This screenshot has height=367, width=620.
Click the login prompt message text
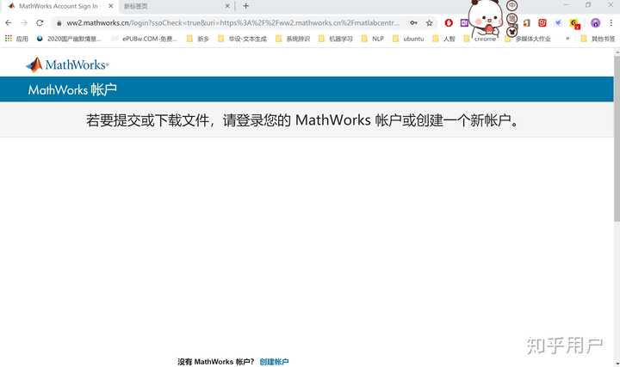(x=302, y=120)
